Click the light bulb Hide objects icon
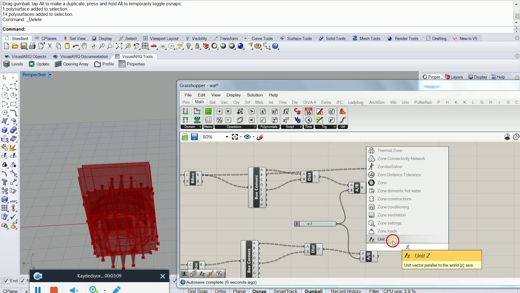Viewport: 520px width, 293px height. coord(188,46)
